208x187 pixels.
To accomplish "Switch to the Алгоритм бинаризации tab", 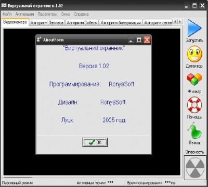I will tap(121, 23).
